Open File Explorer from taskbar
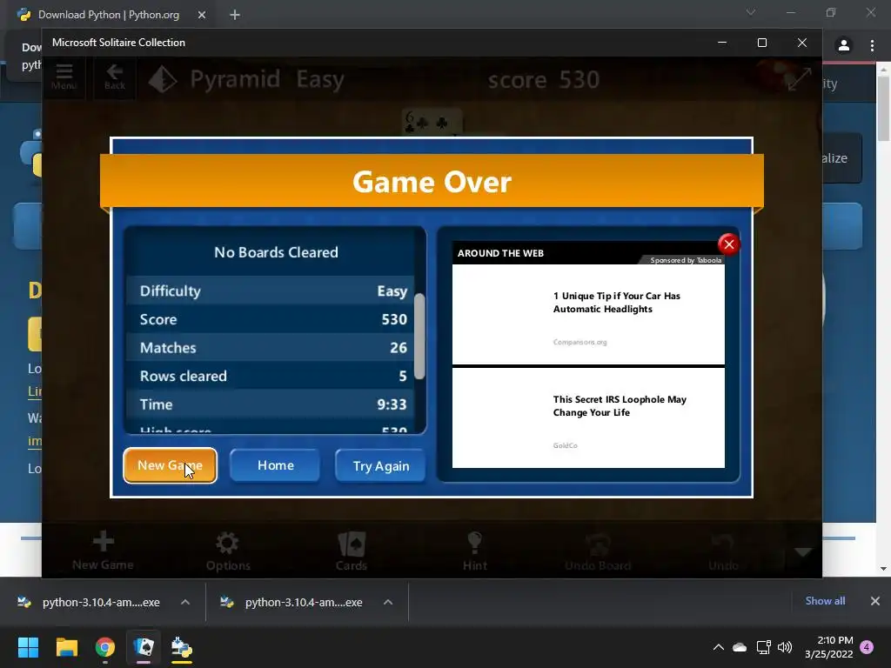The height and width of the screenshot is (668, 891). point(66,647)
